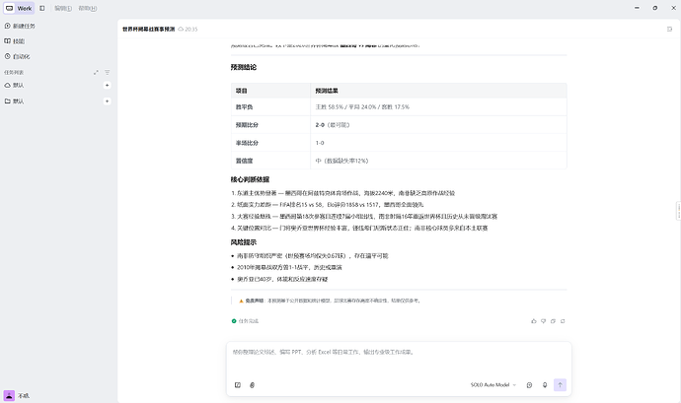Click the green task-complete status icon
Screen dimensions: 681x403
pos(234,321)
